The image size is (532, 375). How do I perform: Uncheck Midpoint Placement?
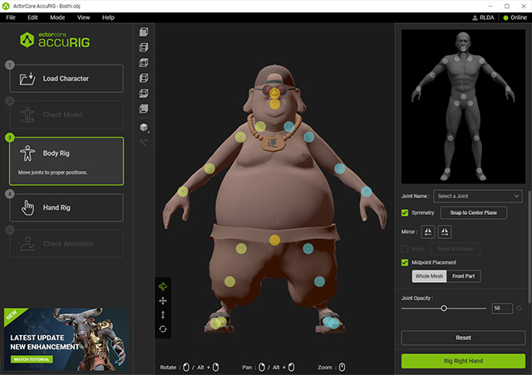405,262
